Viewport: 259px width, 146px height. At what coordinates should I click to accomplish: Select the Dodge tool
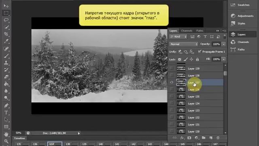tap(6, 98)
